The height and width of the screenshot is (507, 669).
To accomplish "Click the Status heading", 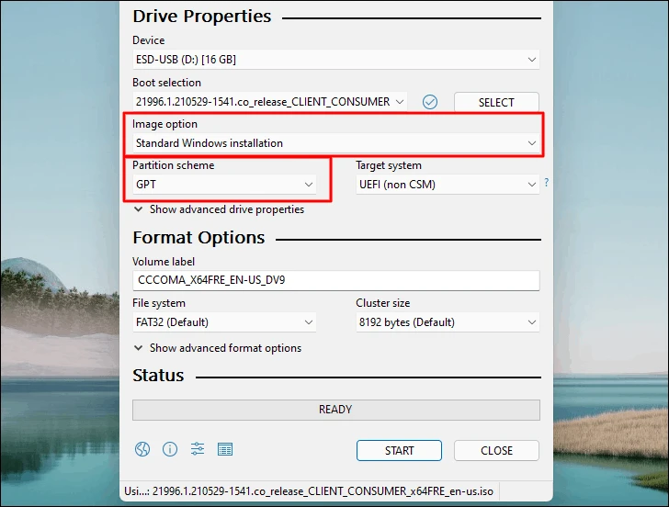I will pos(158,376).
